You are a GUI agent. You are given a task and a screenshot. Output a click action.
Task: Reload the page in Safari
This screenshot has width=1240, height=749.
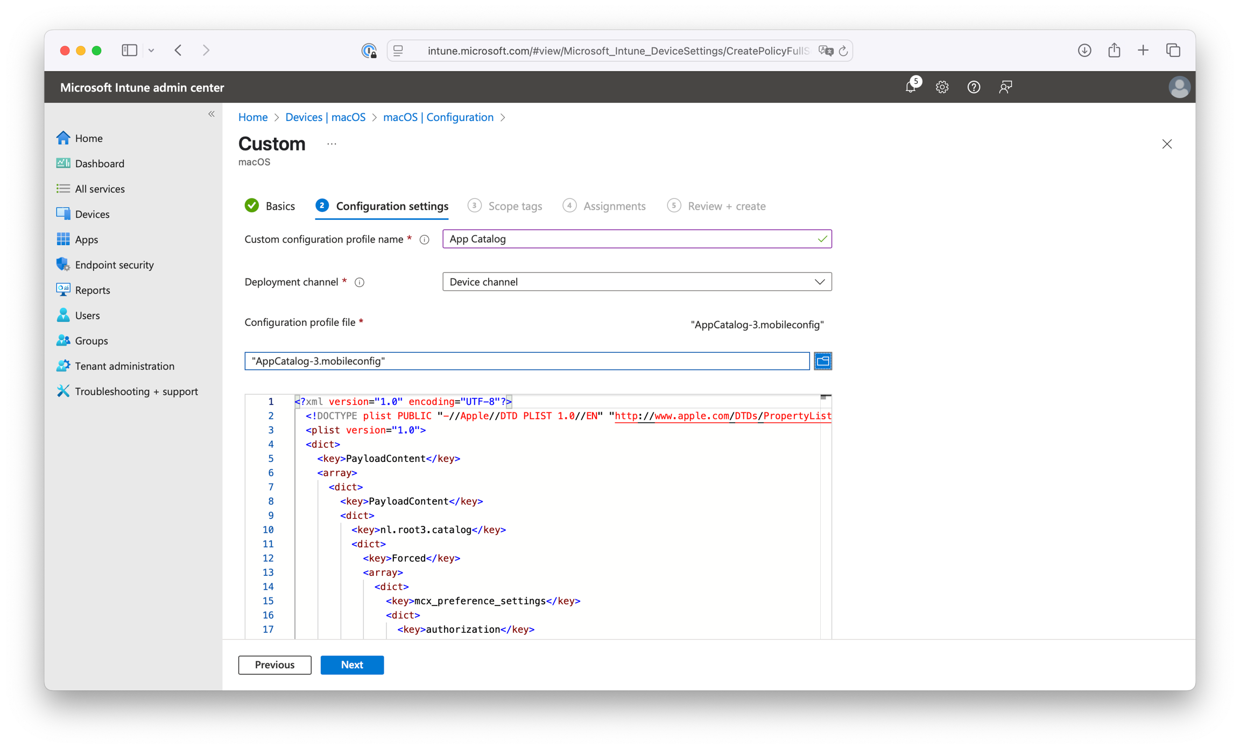844,51
